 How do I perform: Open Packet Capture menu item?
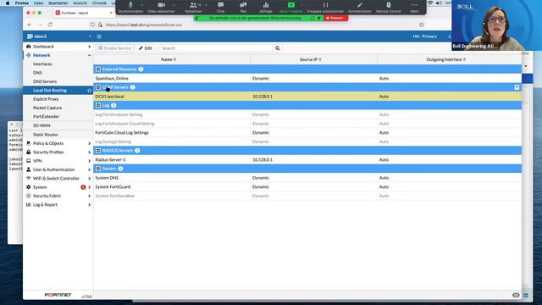(47, 108)
